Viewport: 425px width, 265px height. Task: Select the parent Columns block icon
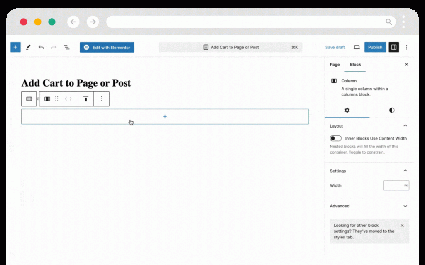click(x=29, y=99)
